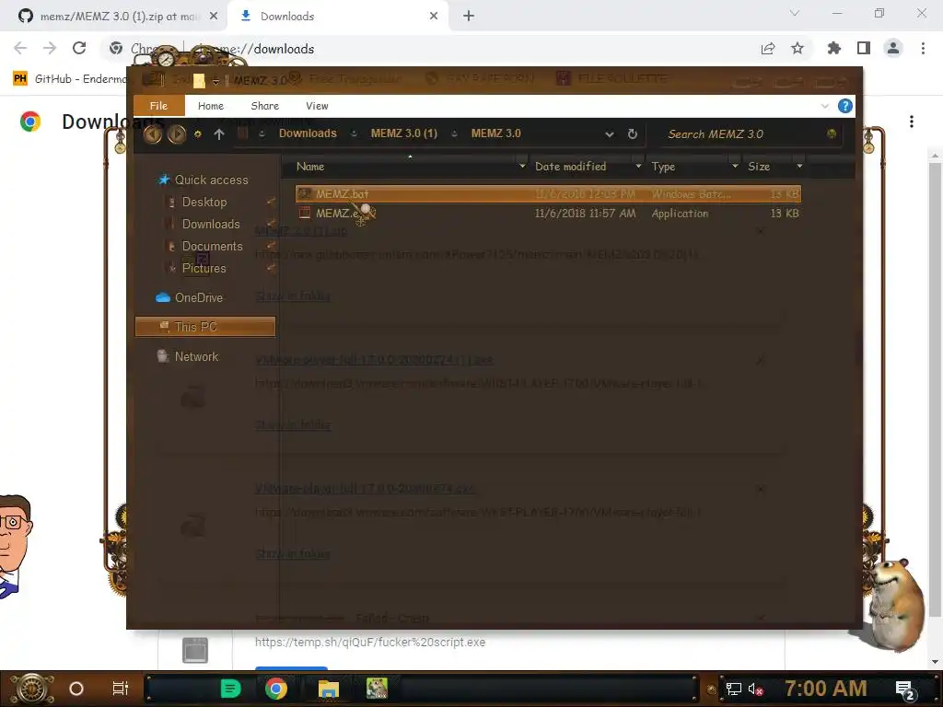The width and height of the screenshot is (943, 707).
Task: Toggle the Chrome side panel
Action: pos(864,48)
